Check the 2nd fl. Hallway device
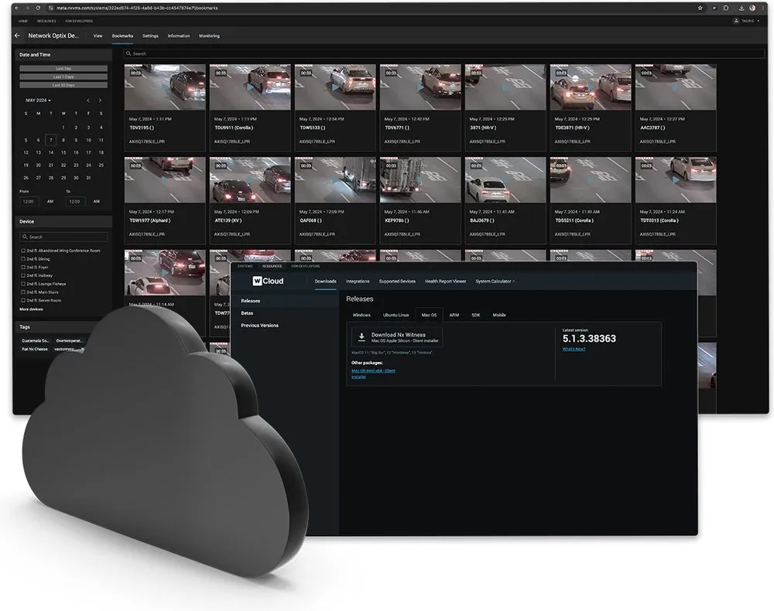The width and height of the screenshot is (774, 611). pos(23,275)
